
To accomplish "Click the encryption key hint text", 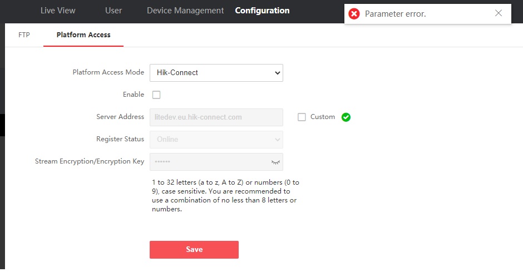I will point(225,196).
